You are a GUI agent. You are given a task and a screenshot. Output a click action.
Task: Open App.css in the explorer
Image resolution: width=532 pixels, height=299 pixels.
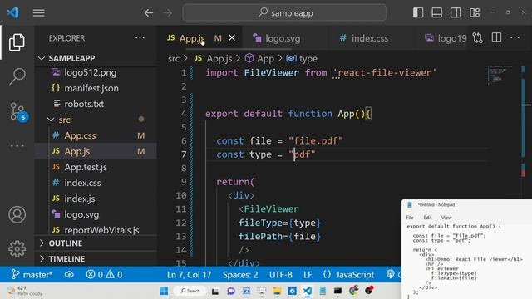click(96, 135)
